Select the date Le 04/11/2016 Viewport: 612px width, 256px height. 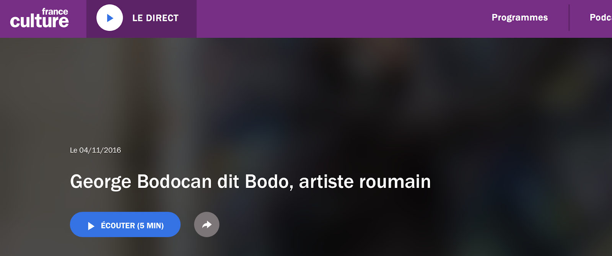(96, 150)
